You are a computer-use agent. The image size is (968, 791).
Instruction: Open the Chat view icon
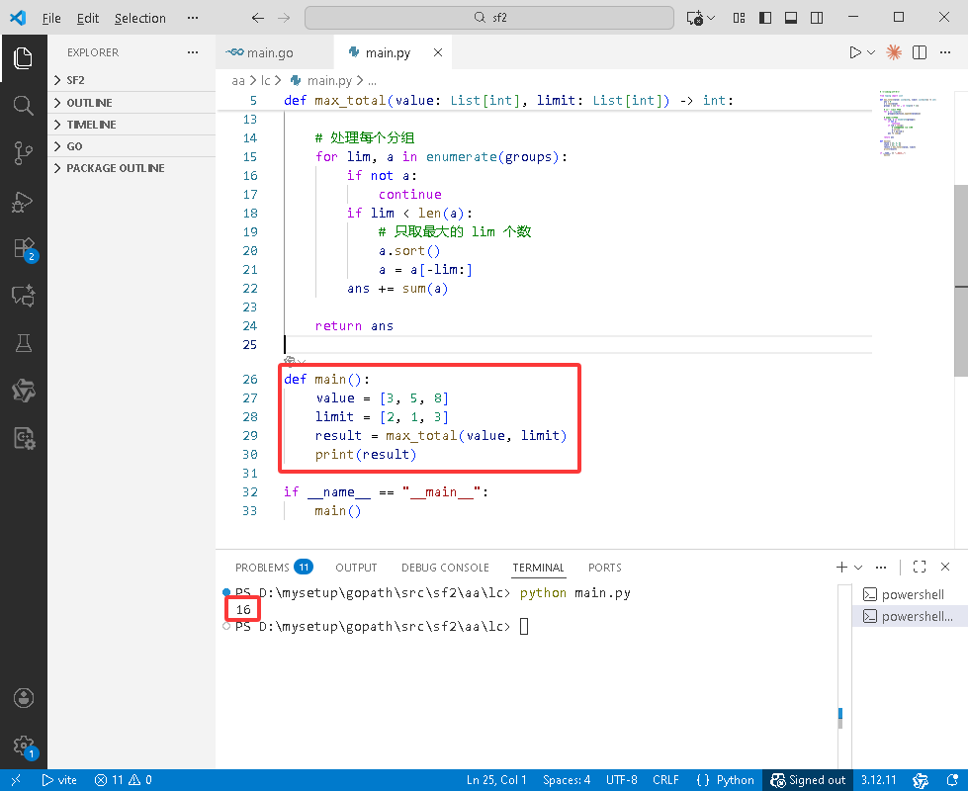23,296
